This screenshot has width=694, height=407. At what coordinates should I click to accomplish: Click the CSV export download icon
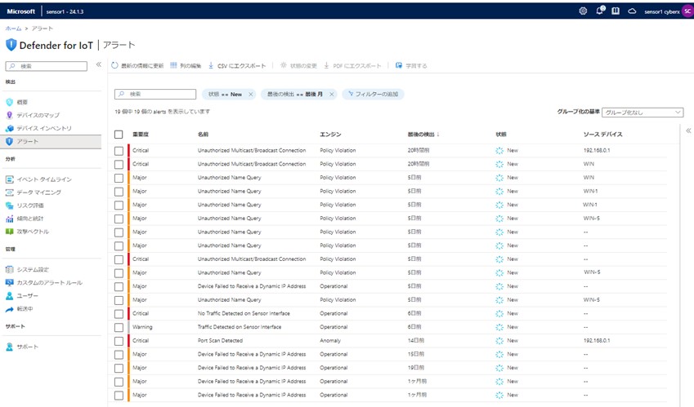click(211, 65)
